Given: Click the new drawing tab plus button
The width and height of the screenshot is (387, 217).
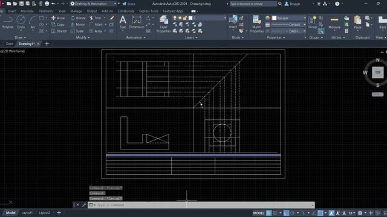Looking at the screenshot, I should click(x=47, y=44).
